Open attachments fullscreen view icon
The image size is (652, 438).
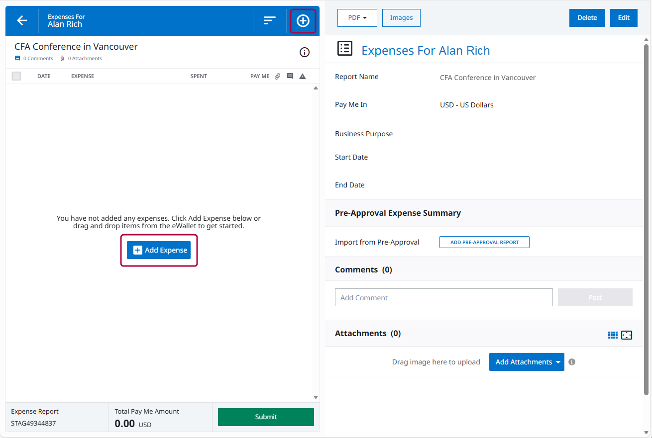[x=627, y=335]
